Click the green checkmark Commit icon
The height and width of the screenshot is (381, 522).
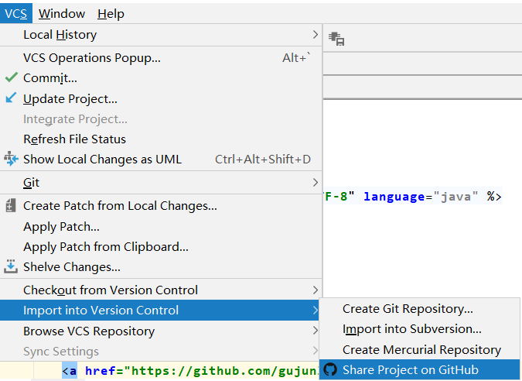tap(11, 77)
